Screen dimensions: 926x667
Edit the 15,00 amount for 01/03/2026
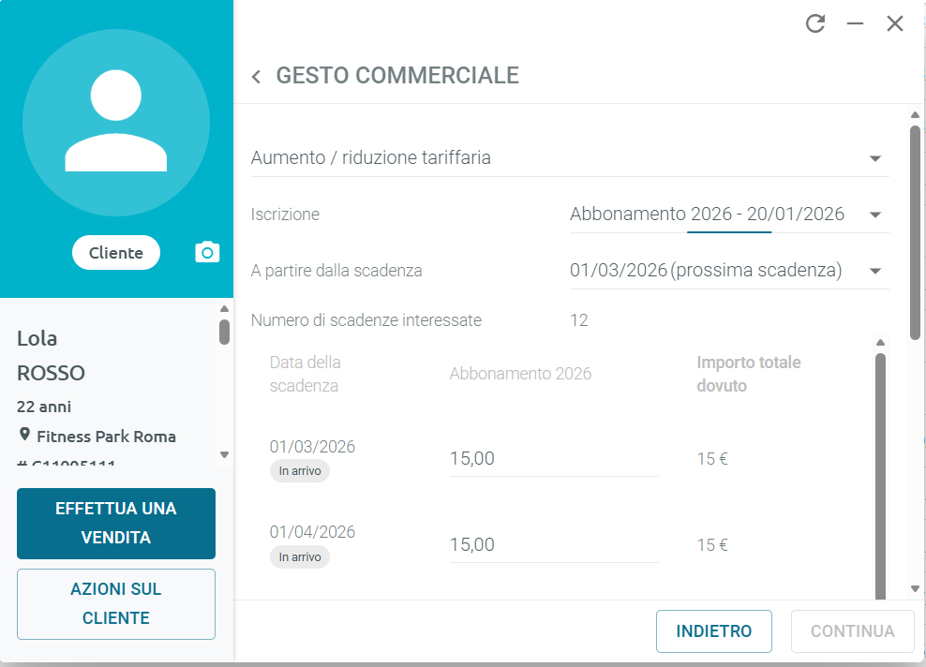[x=554, y=459]
